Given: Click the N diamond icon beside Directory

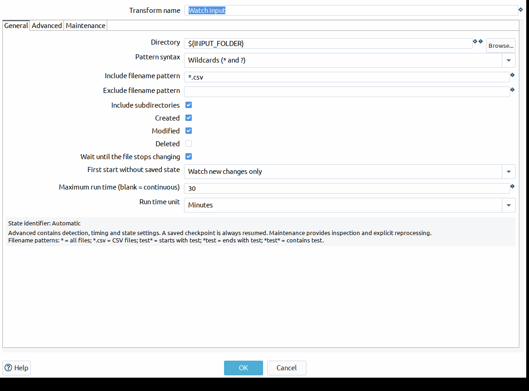Looking at the screenshot, I should click(475, 41).
